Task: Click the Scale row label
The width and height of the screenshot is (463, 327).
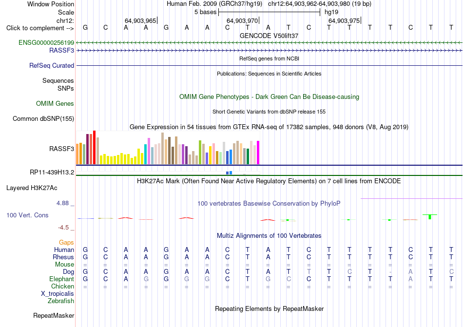Action: coord(66,12)
